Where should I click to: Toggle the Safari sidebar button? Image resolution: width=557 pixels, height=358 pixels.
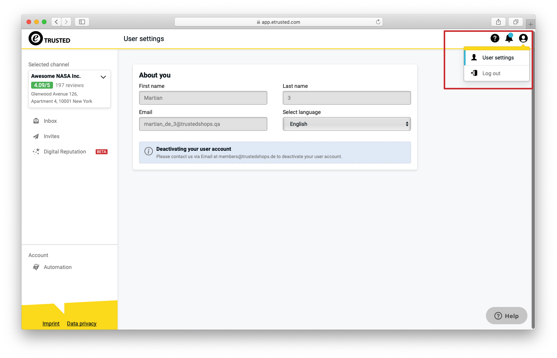tap(82, 22)
